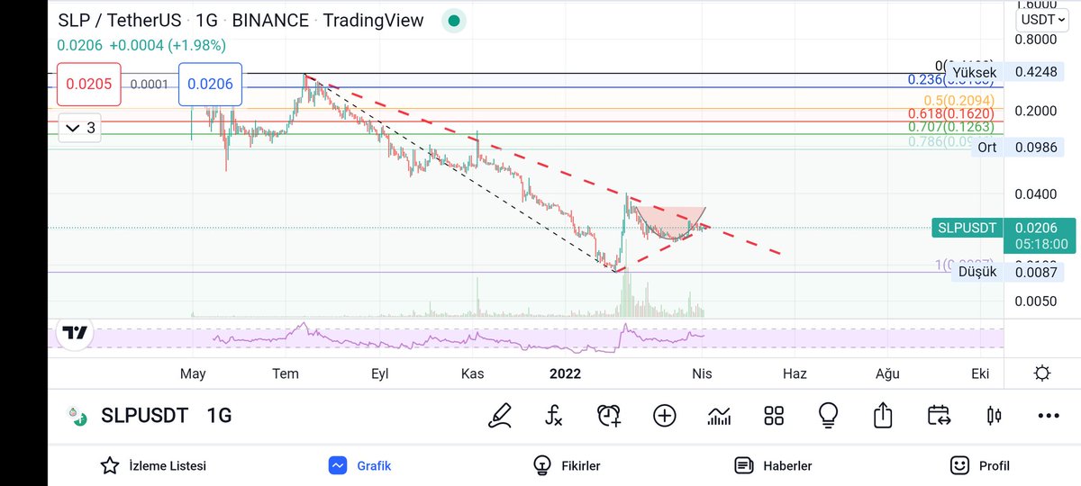1081x486 pixels.
Task: Tap the Kas label on time axis
Action: (474, 373)
